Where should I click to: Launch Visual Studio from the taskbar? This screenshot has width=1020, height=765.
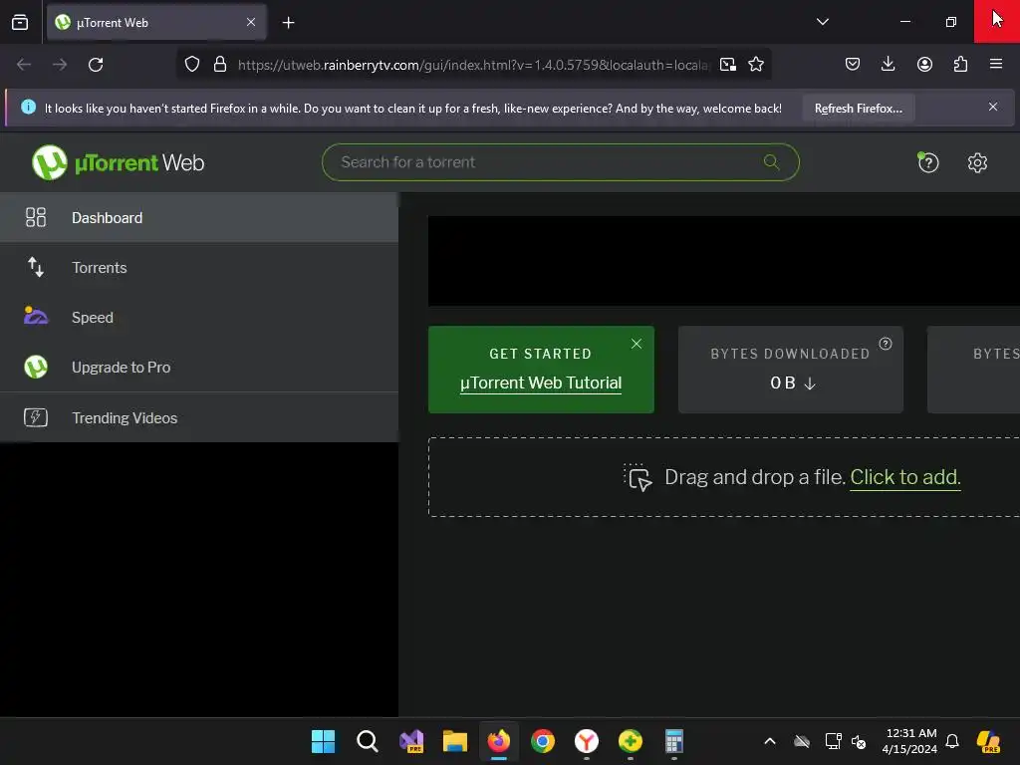pos(411,741)
